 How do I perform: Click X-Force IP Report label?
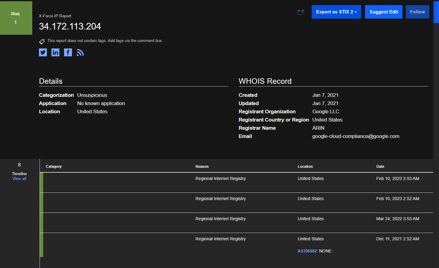(55, 16)
